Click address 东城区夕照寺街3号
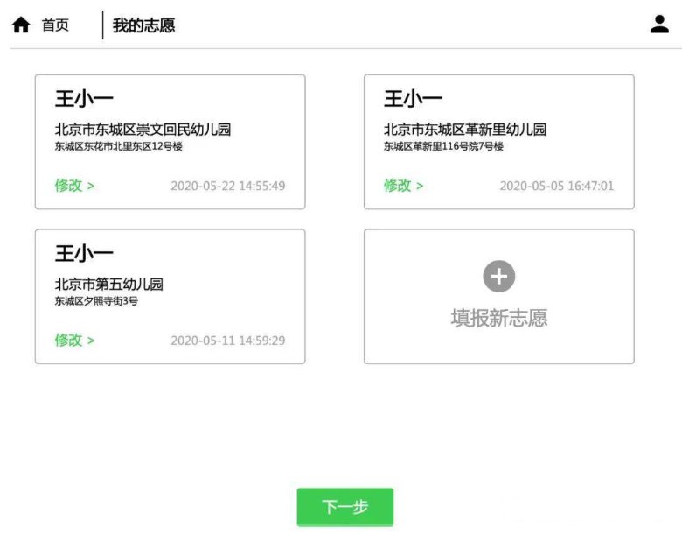Image resolution: width=682 pixels, height=542 pixels. tap(96, 301)
